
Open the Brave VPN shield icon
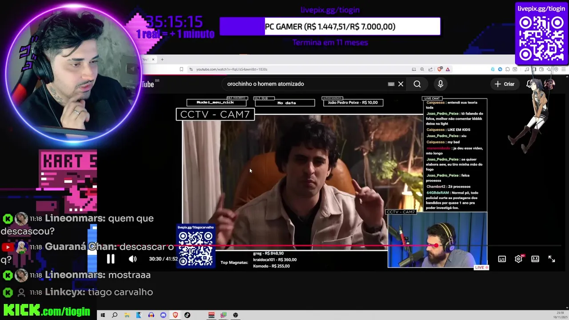click(x=556, y=69)
